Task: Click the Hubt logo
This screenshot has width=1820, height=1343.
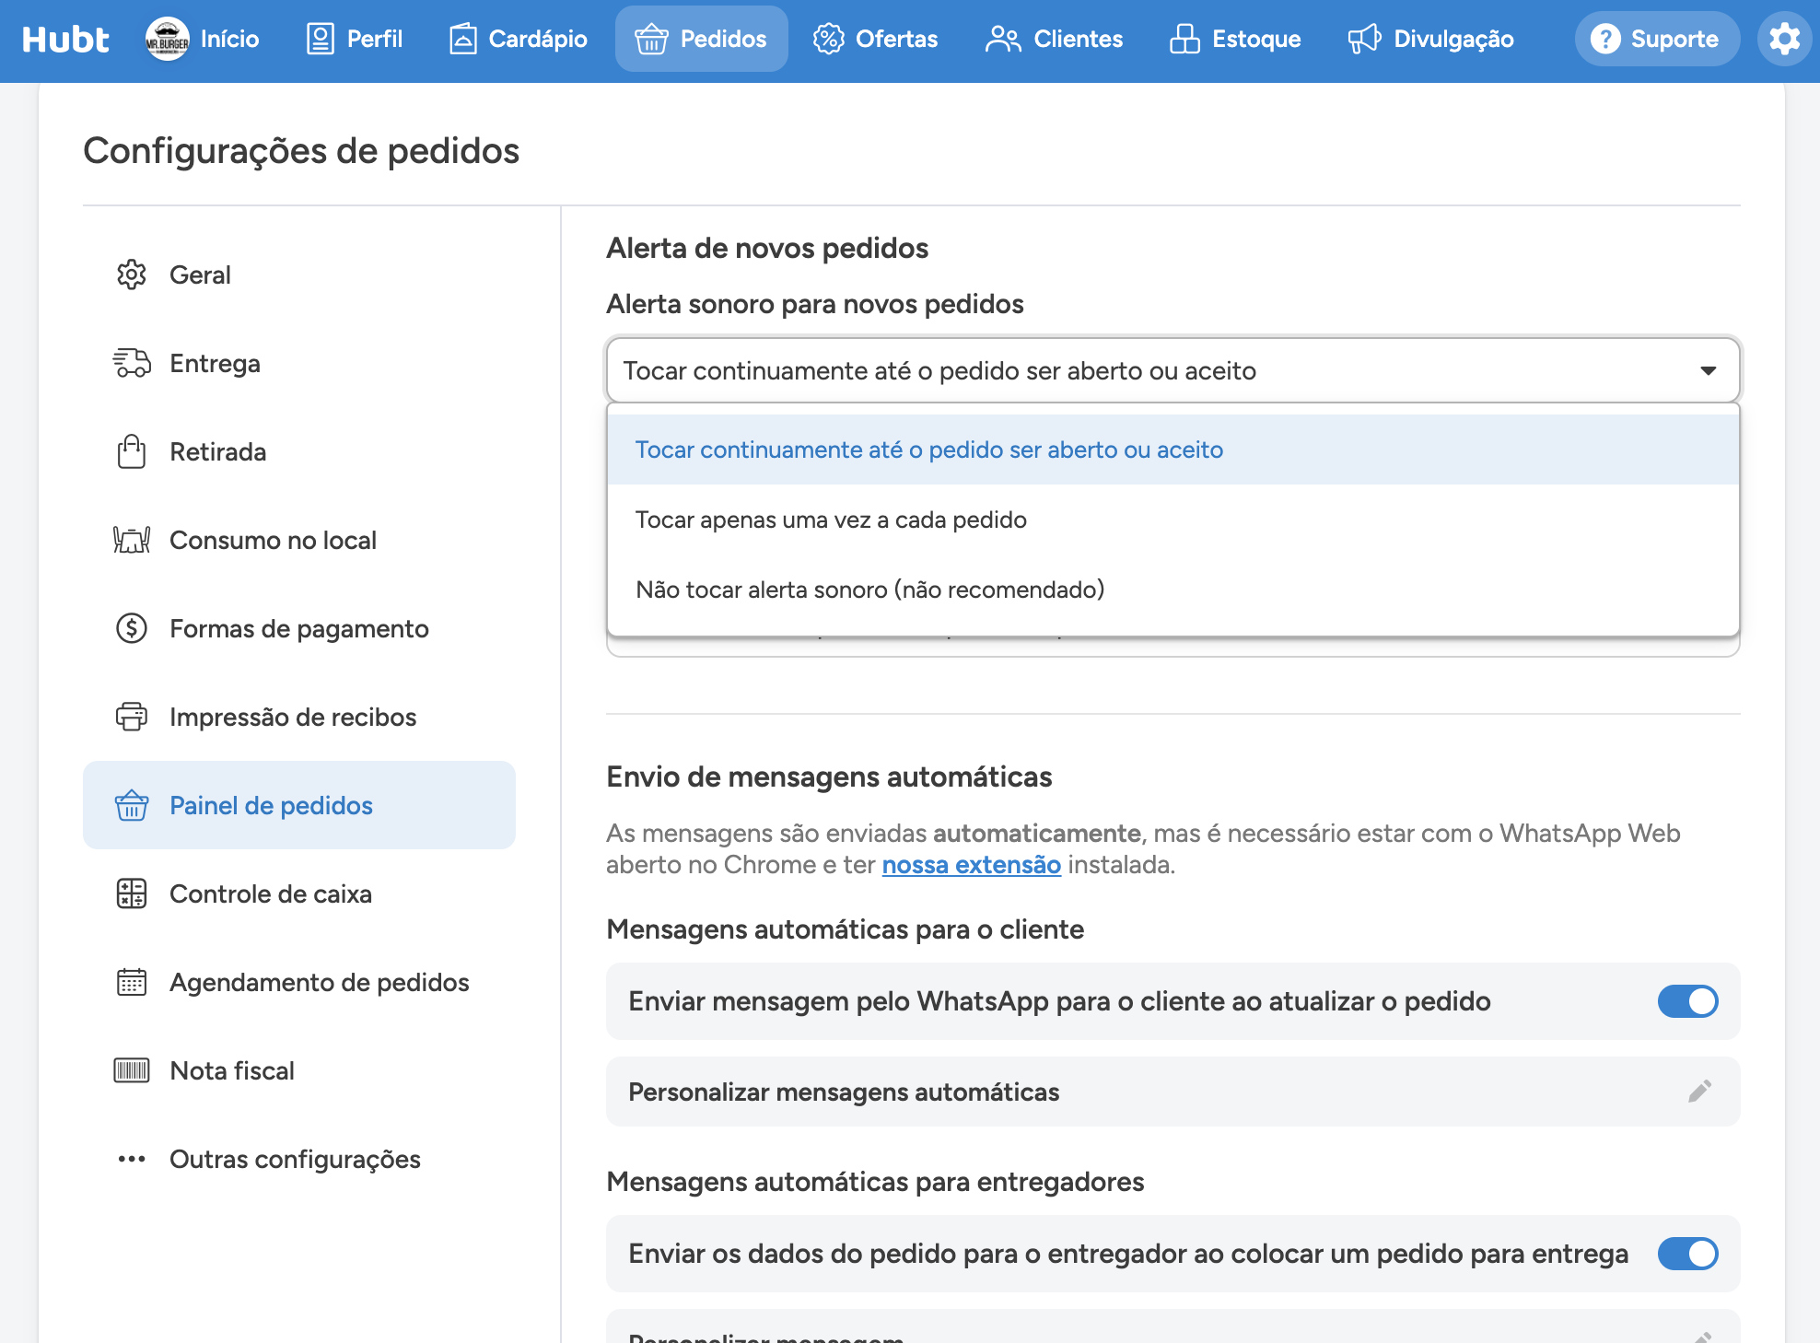Action: click(x=64, y=39)
